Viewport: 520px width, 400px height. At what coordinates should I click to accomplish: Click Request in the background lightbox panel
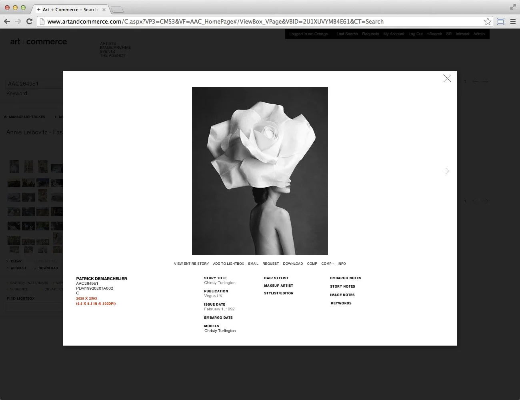point(16,268)
